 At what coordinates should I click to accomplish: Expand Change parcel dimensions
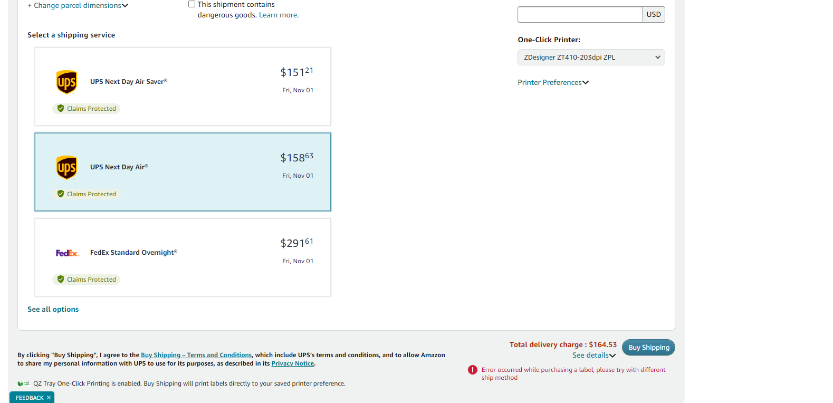tap(78, 5)
